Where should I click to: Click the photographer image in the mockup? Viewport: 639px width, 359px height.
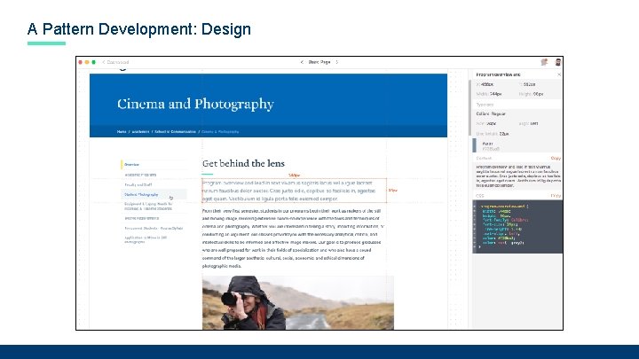click(298, 302)
